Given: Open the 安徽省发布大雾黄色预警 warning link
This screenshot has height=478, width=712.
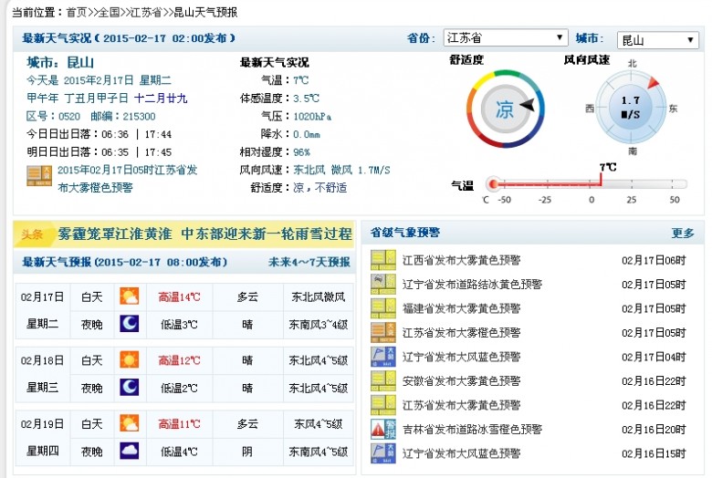Looking at the screenshot, I should tap(462, 380).
